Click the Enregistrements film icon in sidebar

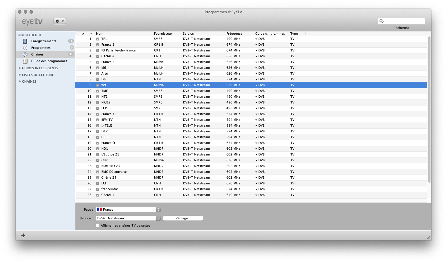(x=25, y=41)
